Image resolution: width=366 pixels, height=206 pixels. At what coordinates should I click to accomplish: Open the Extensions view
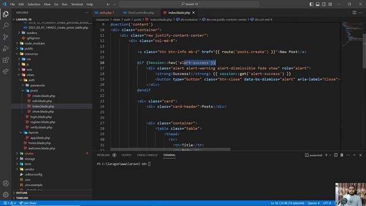coord(6,60)
